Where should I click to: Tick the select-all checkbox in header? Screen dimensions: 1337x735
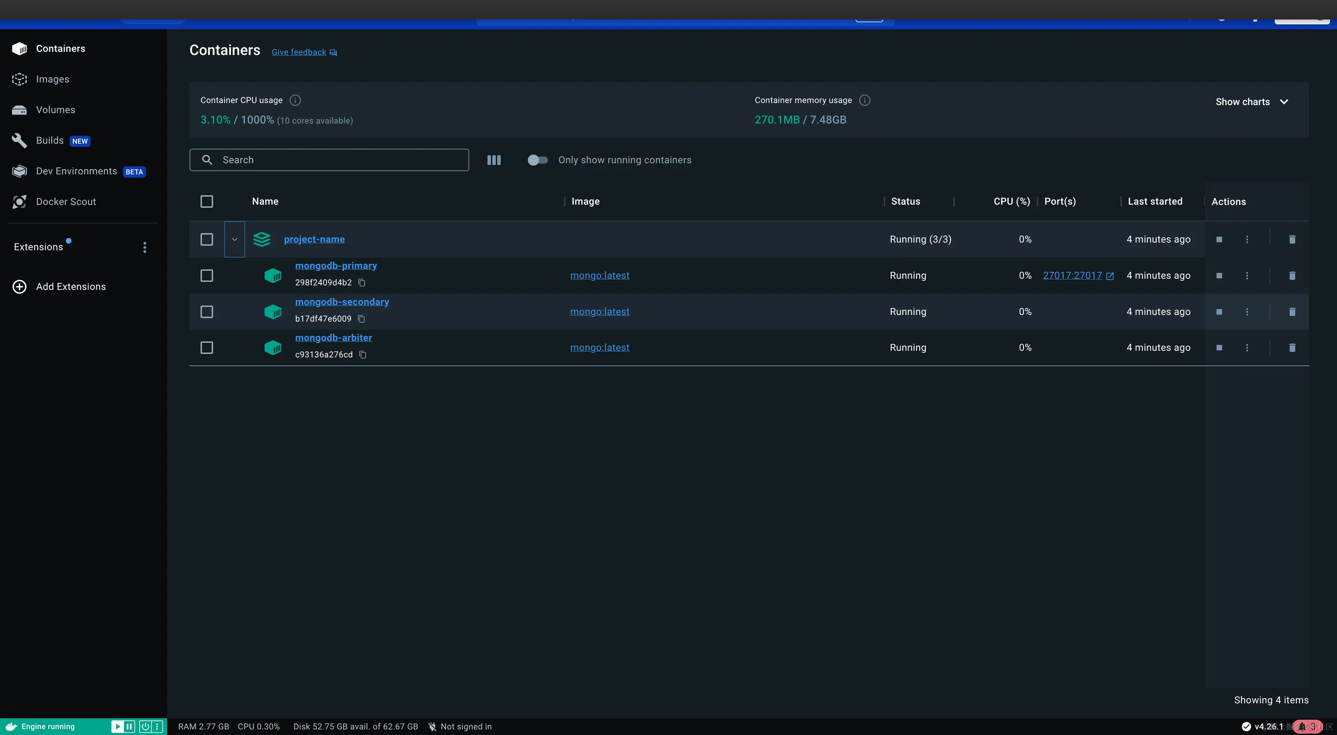click(x=206, y=201)
